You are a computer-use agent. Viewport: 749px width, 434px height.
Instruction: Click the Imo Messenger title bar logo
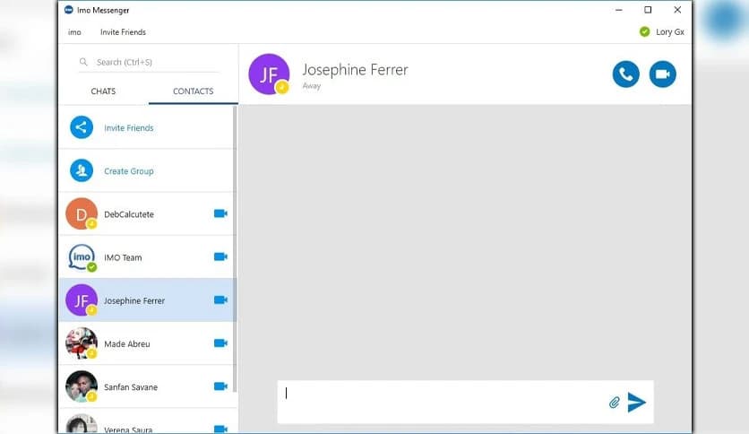tap(69, 10)
